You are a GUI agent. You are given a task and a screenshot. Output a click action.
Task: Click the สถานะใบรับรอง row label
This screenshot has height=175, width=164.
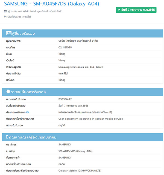14,125
